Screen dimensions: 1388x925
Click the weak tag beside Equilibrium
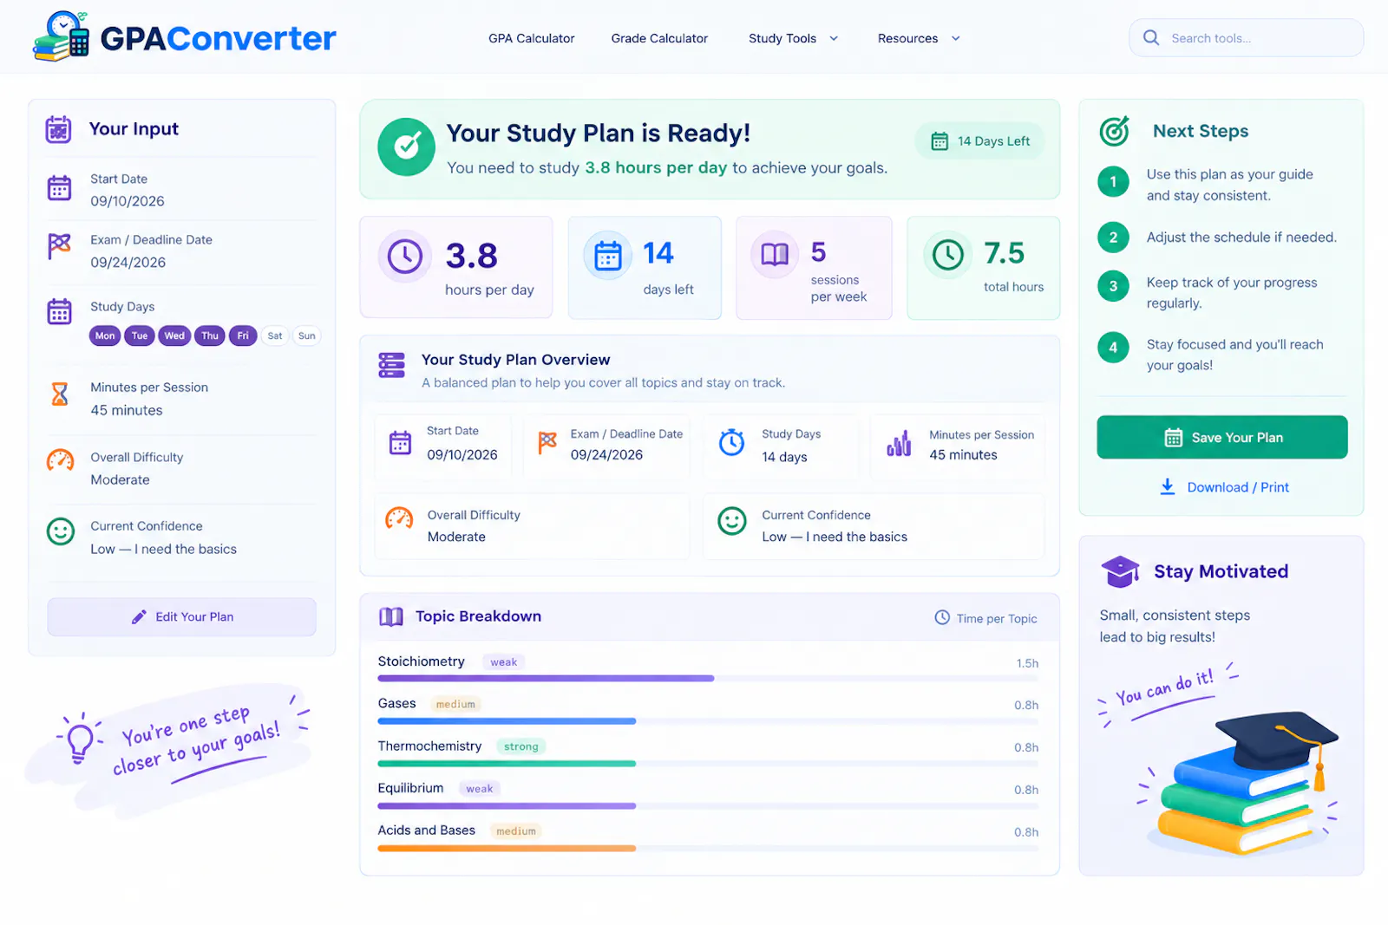480,789
